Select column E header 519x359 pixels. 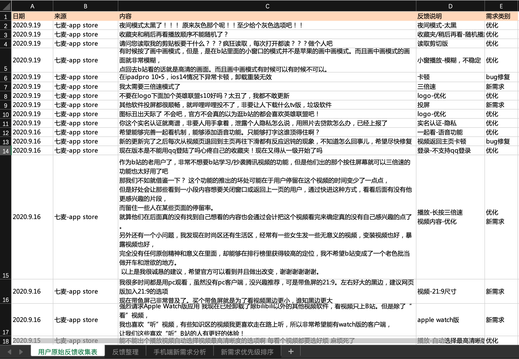[x=501, y=6]
